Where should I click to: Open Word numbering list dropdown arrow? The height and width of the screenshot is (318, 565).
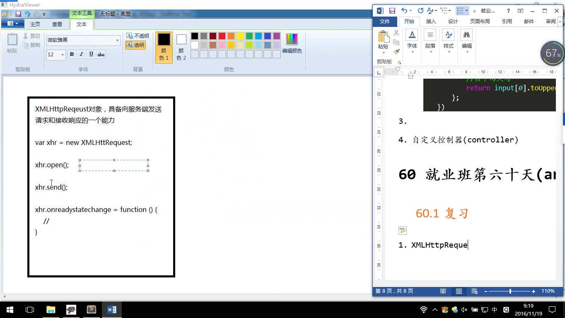click(467, 11)
